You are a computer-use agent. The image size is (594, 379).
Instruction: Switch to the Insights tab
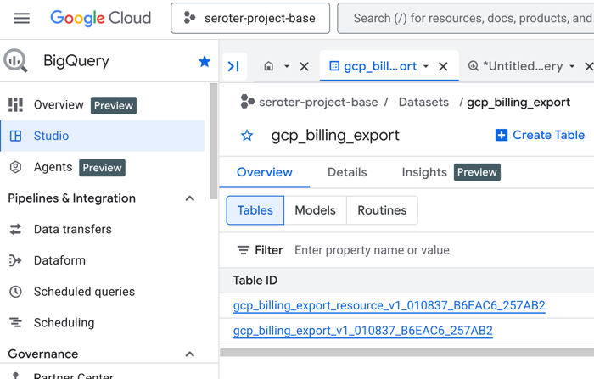pos(424,172)
